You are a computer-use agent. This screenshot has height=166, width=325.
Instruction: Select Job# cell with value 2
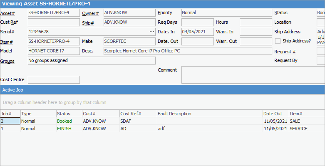pyautogui.click(x=10, y=121)
